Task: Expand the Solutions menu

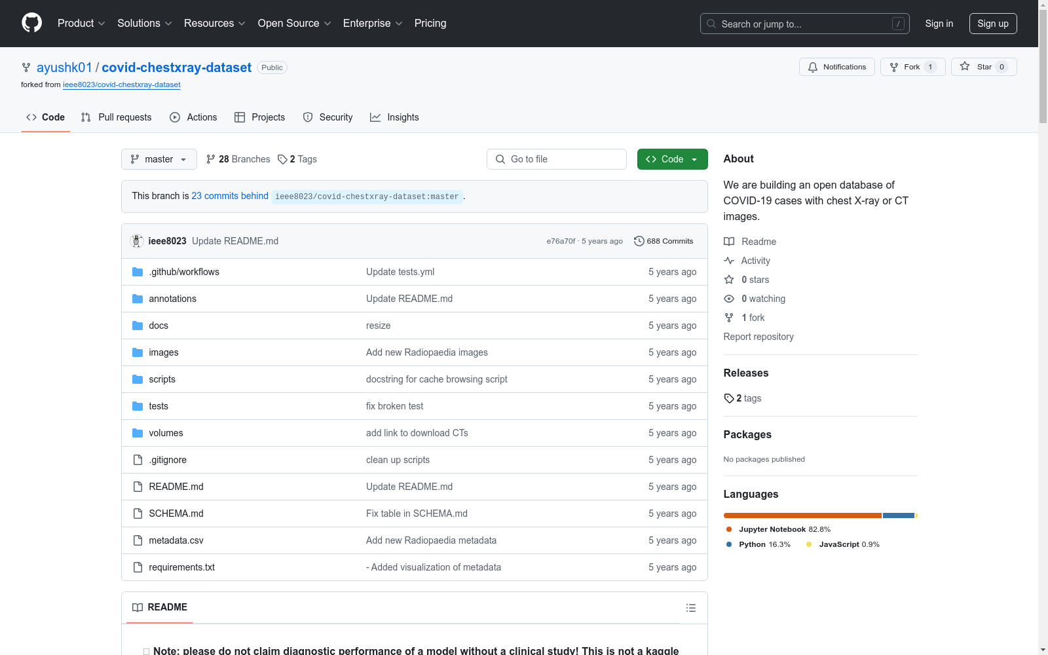Action: (145, 23)
